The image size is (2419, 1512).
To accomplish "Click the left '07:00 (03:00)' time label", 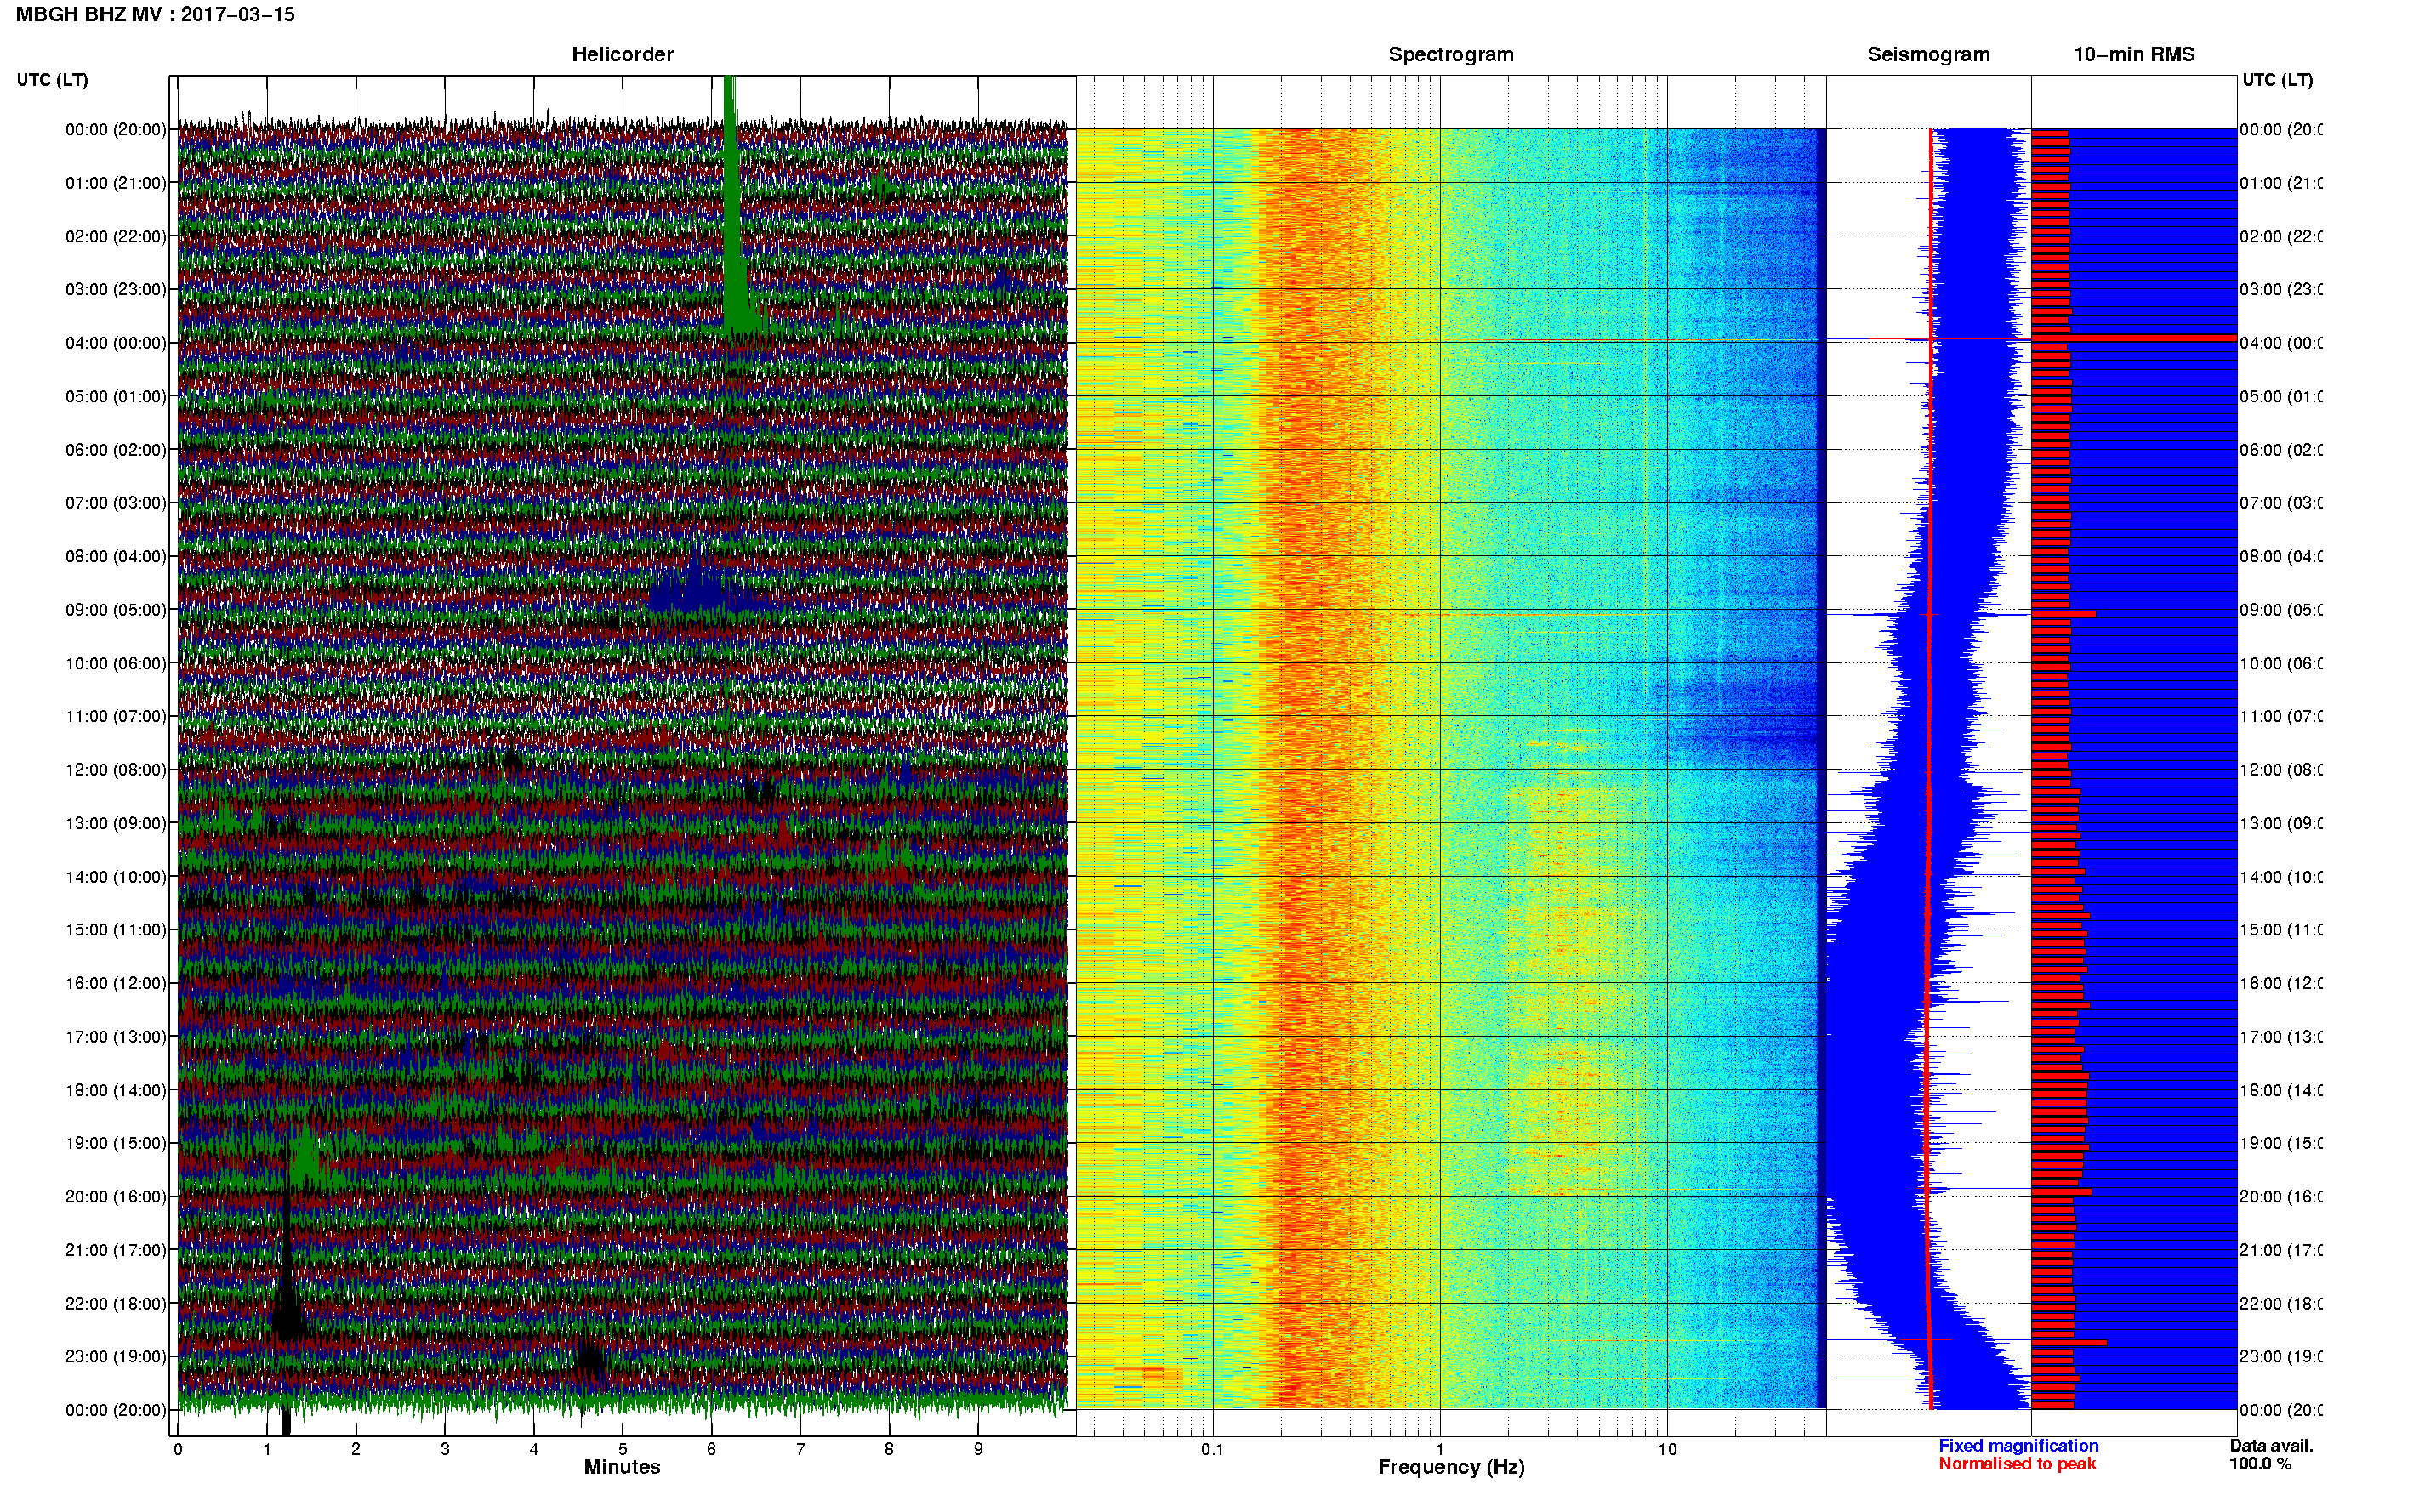I will pyautogui.click(x=116, y=503).
